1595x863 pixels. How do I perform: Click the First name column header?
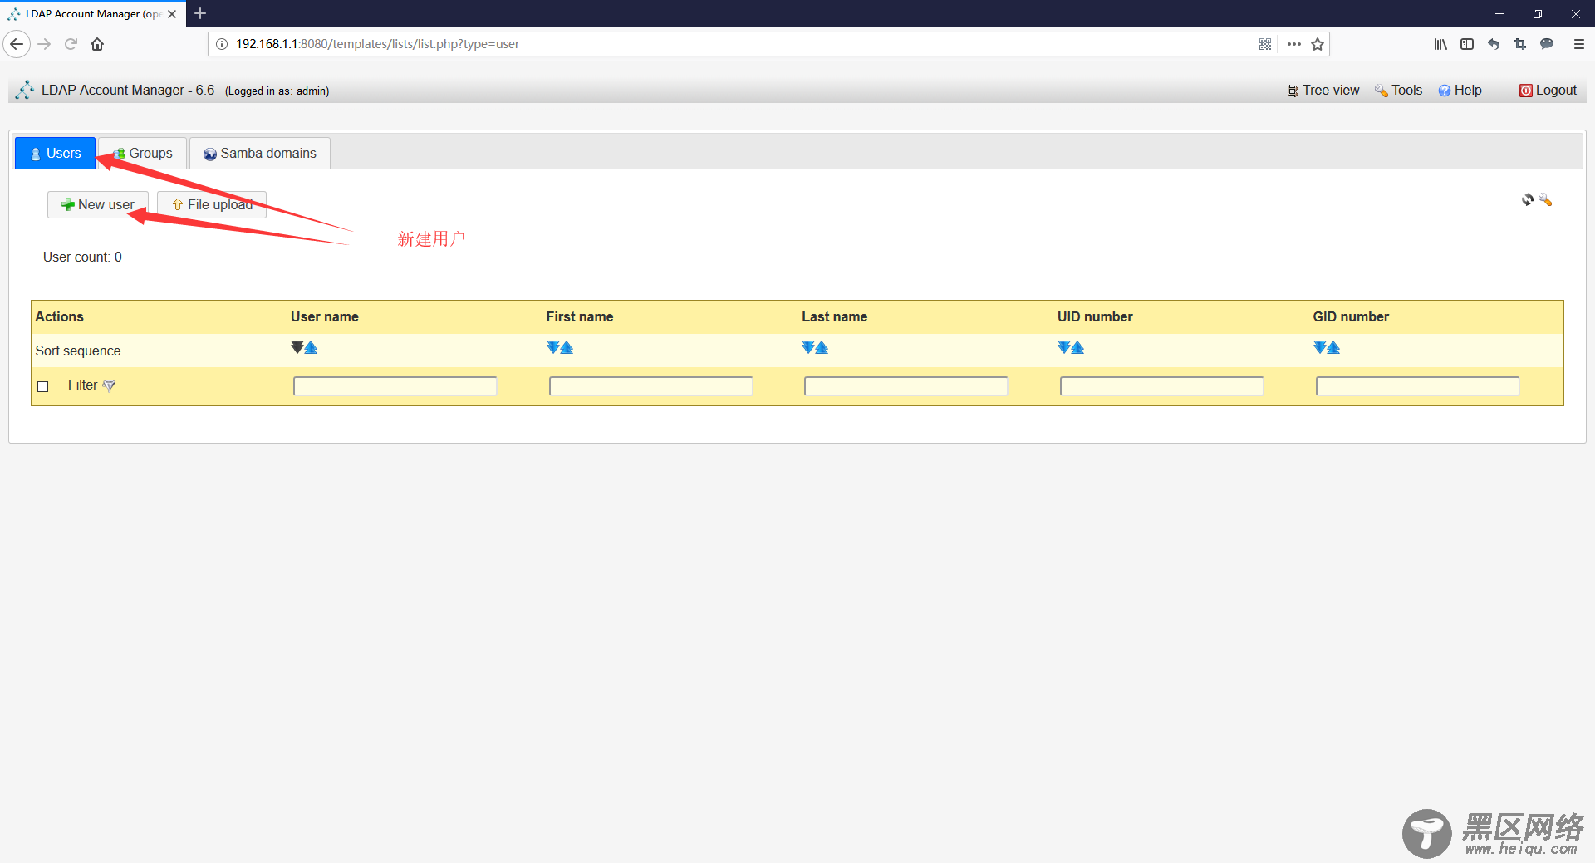tap(580, 316)
